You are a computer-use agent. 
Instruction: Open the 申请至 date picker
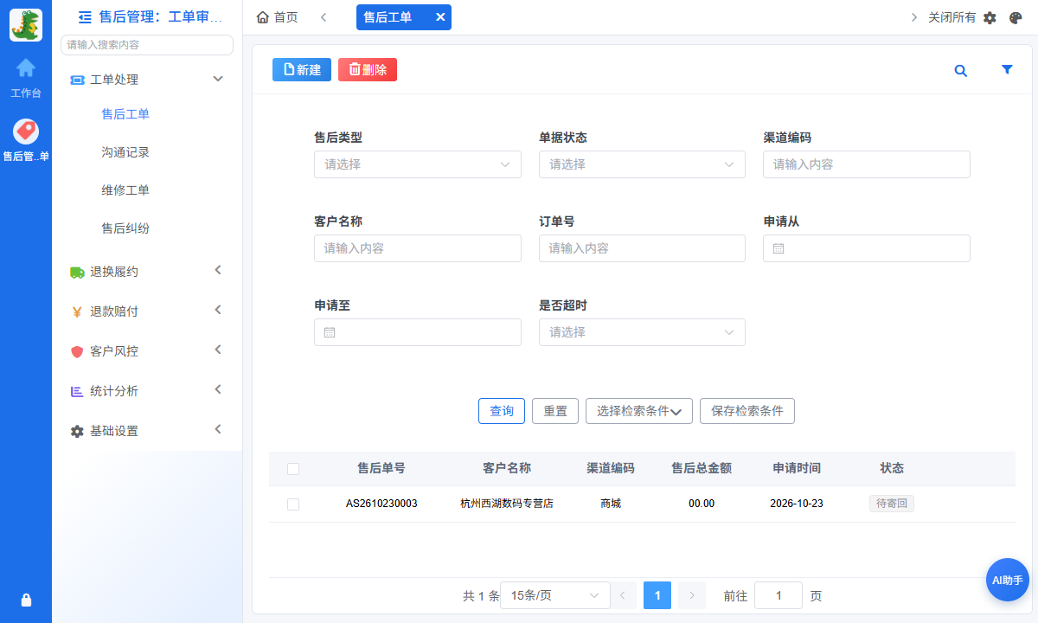[418, 332]
